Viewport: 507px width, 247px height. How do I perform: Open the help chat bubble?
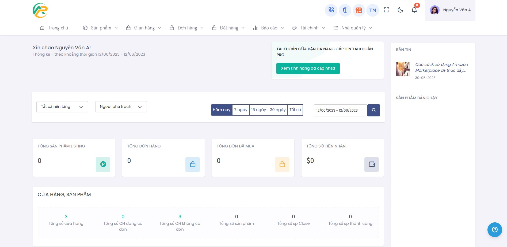click(x=495, y=230)
